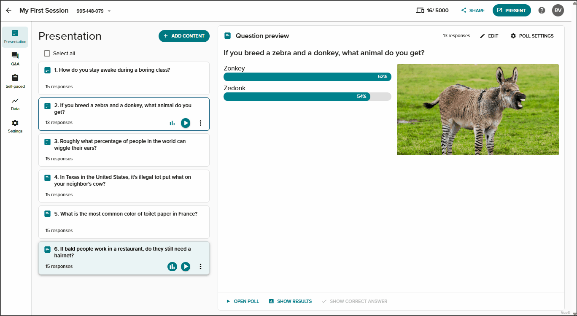Image resolution: width=577 pixels, height=316 pixels.
Task: Click the RV user avatar
Action: [x=558, y=11]
